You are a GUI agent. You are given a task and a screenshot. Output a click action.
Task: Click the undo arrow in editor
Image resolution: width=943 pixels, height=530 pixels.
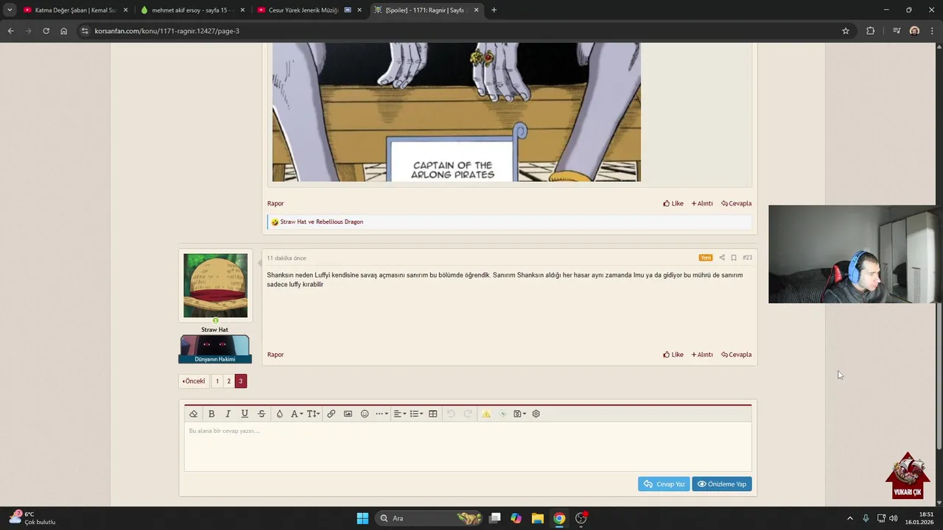[451, 414]
